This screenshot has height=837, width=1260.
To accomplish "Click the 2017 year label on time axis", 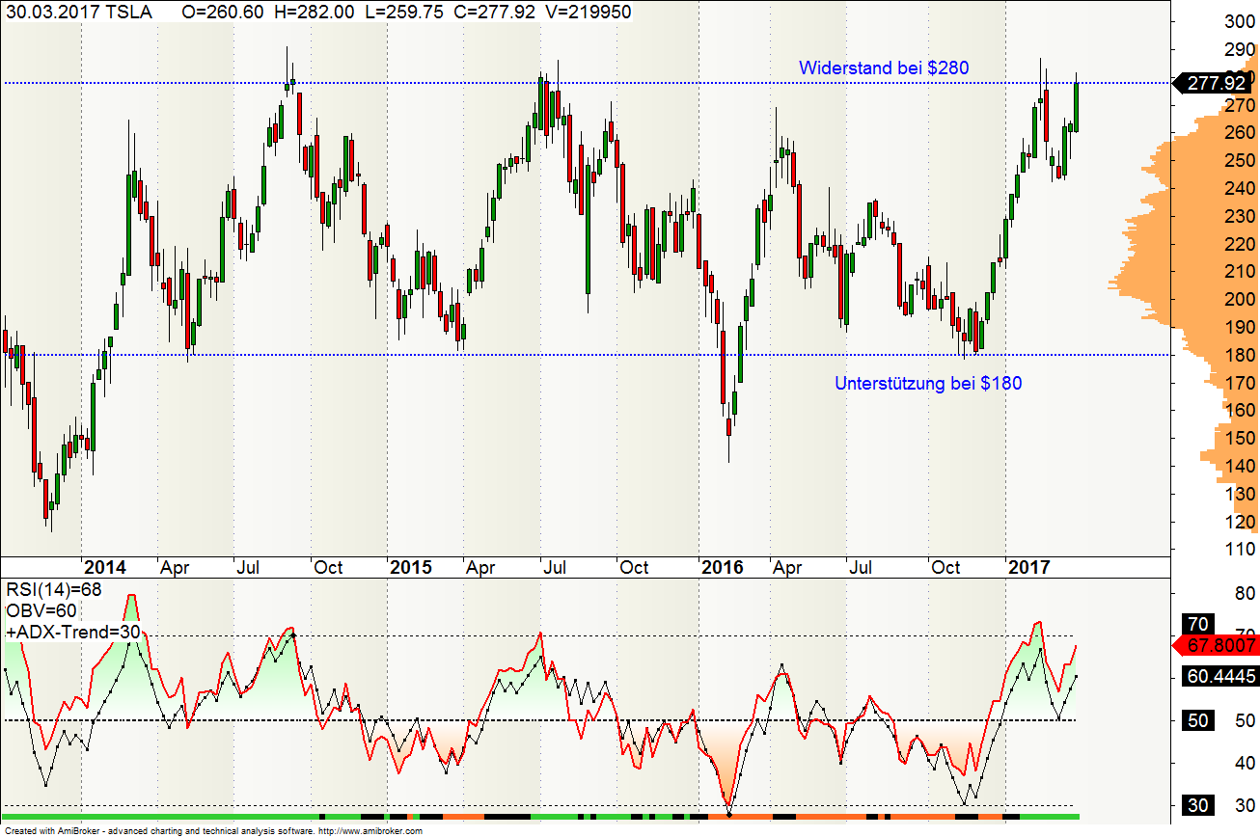I will (1029, 567).
